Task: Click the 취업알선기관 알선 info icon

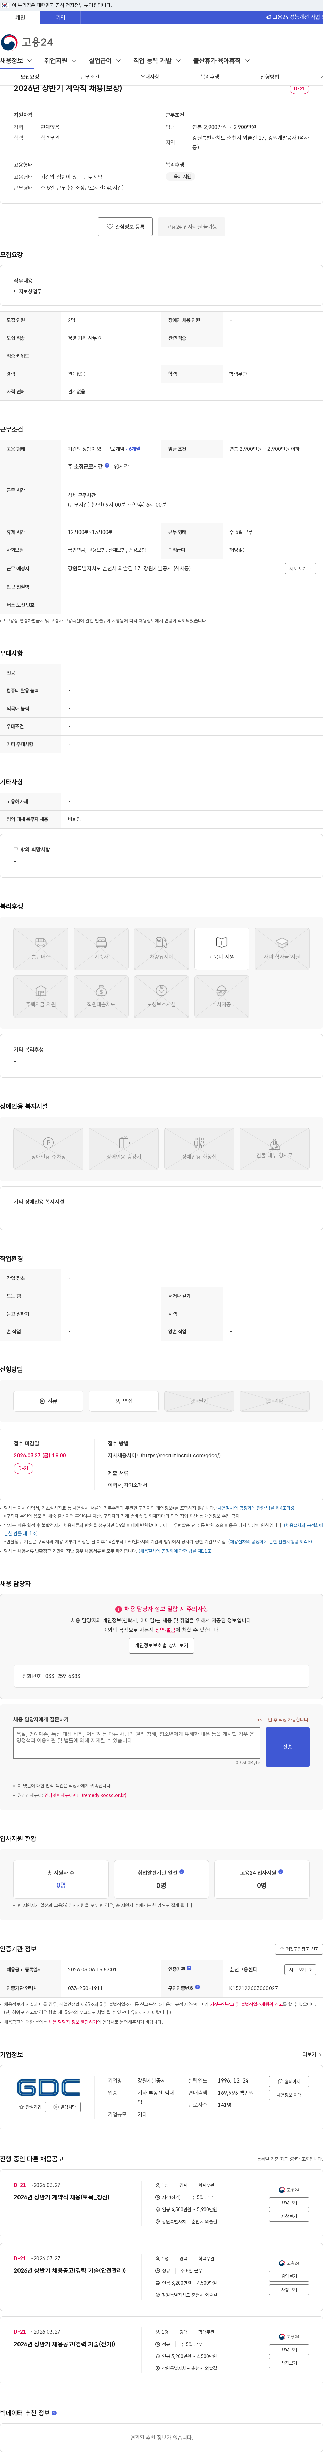Action: (181, 1871)
